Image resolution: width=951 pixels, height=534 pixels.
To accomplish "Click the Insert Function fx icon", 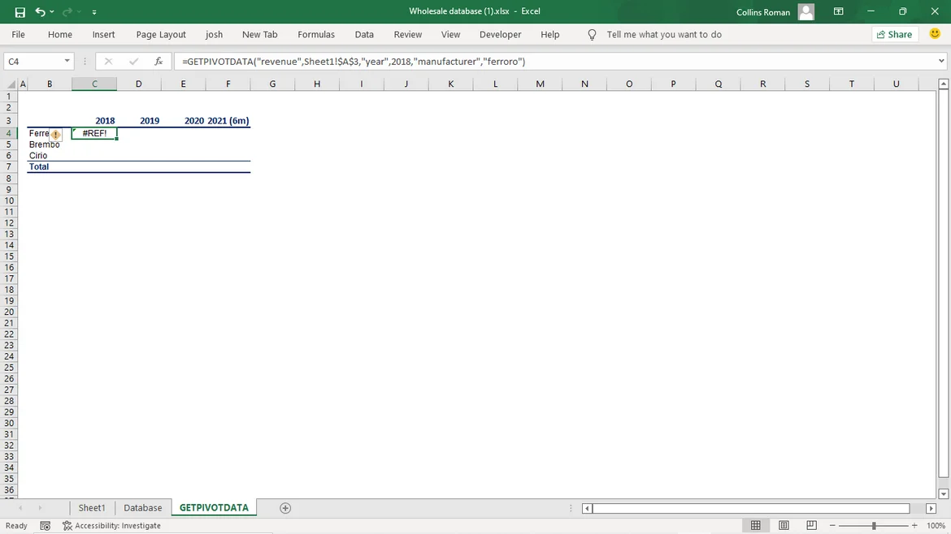I will 158,62.
